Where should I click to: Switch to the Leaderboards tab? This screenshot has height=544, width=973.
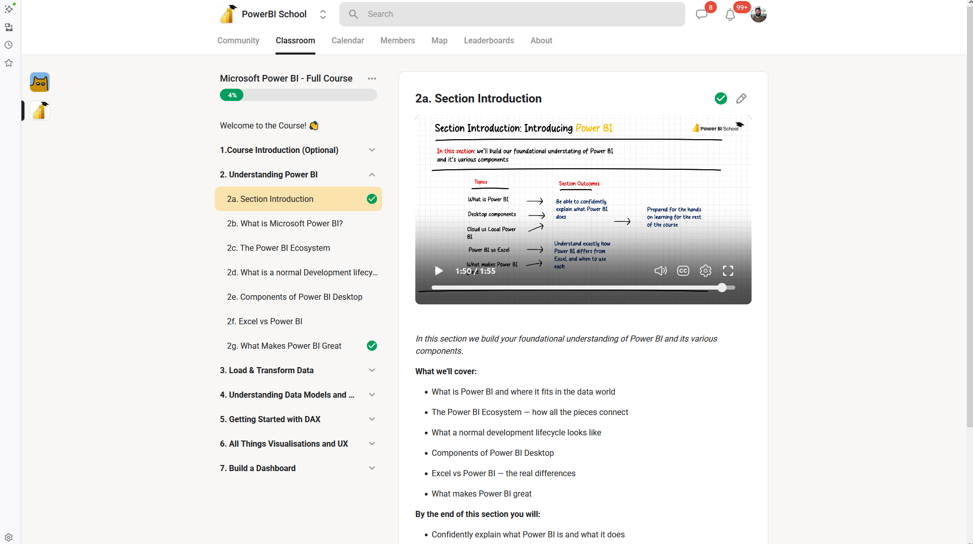[x=489, y=41]
